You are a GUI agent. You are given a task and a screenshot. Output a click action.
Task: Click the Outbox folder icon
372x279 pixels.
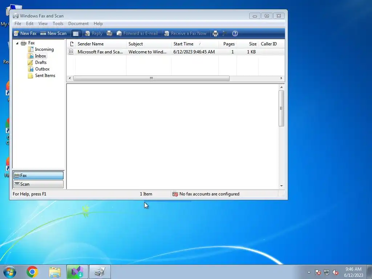click(31, 69)
